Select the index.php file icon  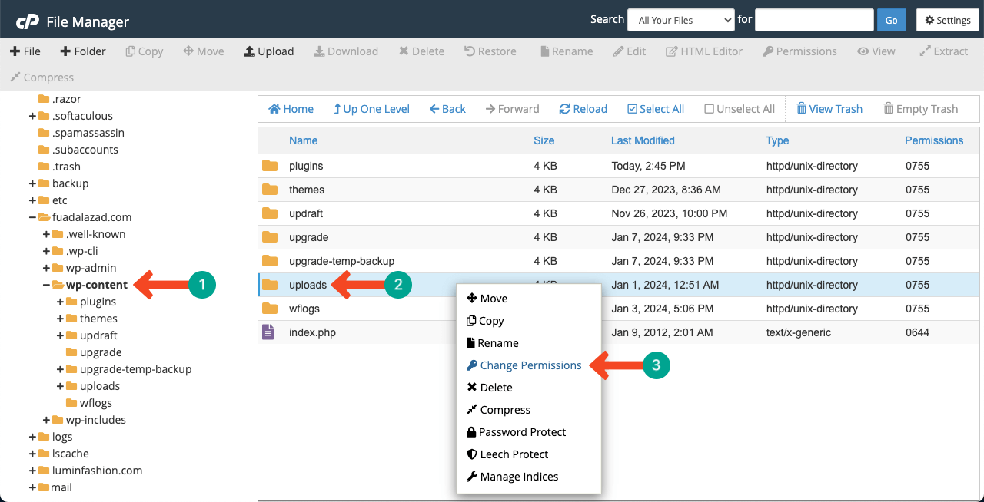pyautogui.click(x=268, y=332)
